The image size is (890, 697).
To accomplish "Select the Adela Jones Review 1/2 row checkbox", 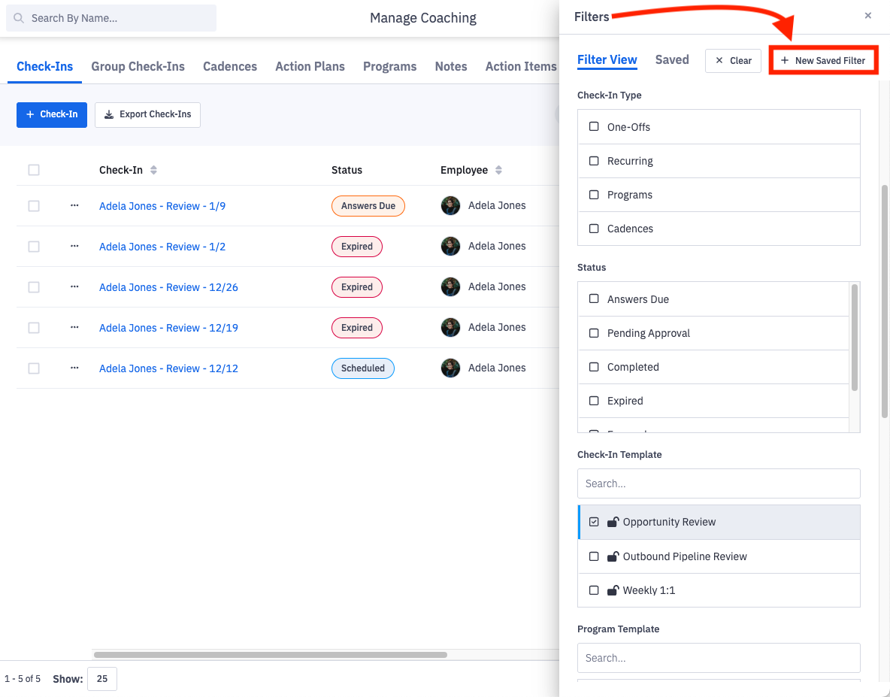I will (34, 247).
